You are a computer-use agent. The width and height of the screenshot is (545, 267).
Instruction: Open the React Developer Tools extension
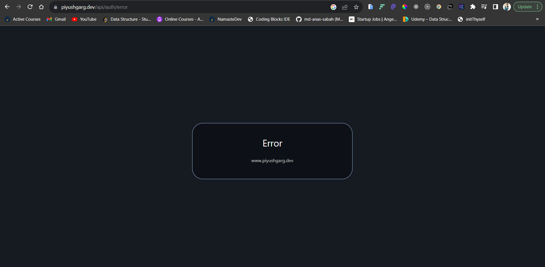click(x=416, y=7)
